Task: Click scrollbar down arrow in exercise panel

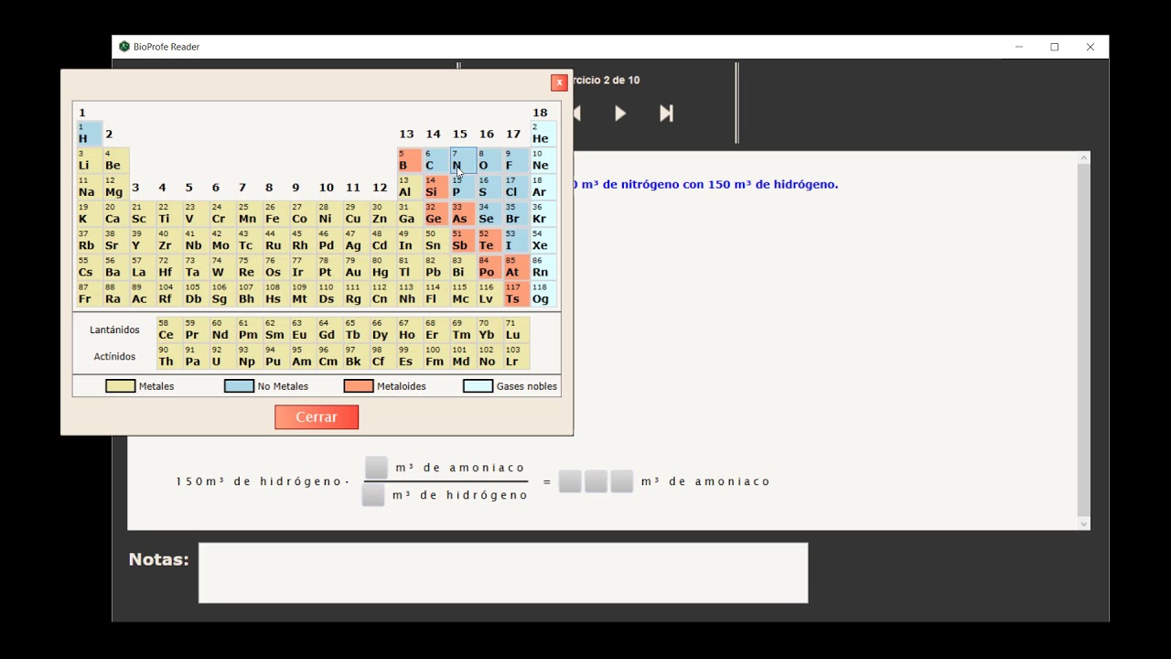Action: [1084, 524]
